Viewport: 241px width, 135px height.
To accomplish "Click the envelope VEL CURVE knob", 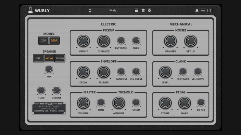I will 136,72.
